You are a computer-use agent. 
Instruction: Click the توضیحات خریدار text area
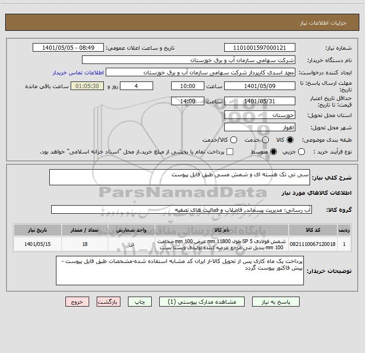click(180, 271)
